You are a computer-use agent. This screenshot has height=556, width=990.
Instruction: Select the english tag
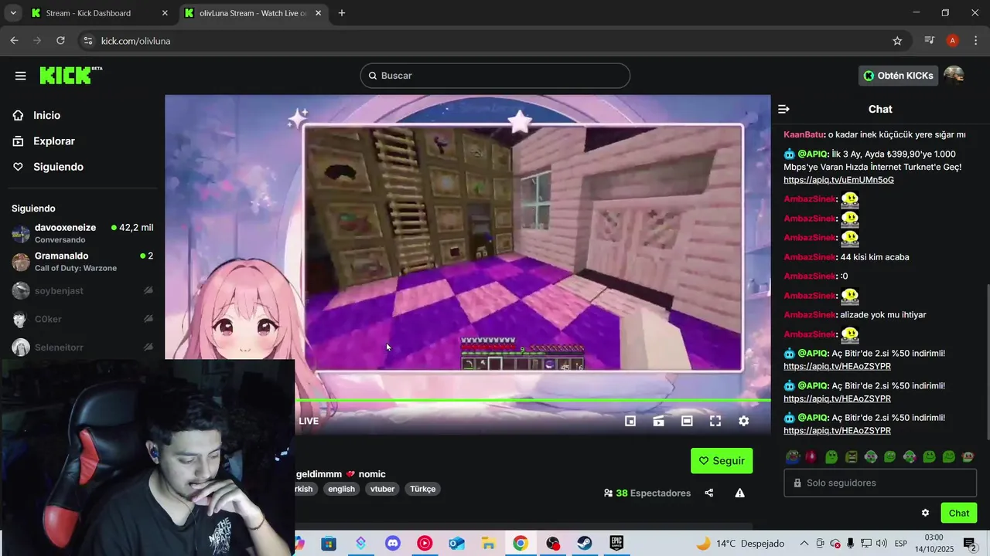341,489
